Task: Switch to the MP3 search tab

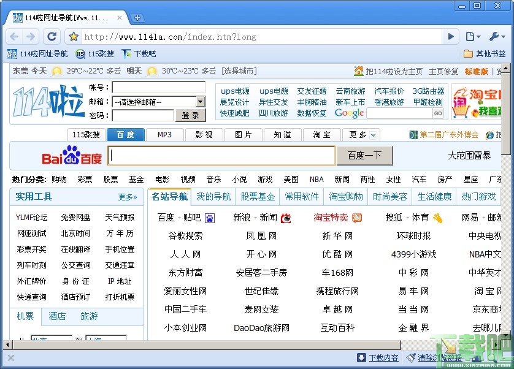Action: 164,135
